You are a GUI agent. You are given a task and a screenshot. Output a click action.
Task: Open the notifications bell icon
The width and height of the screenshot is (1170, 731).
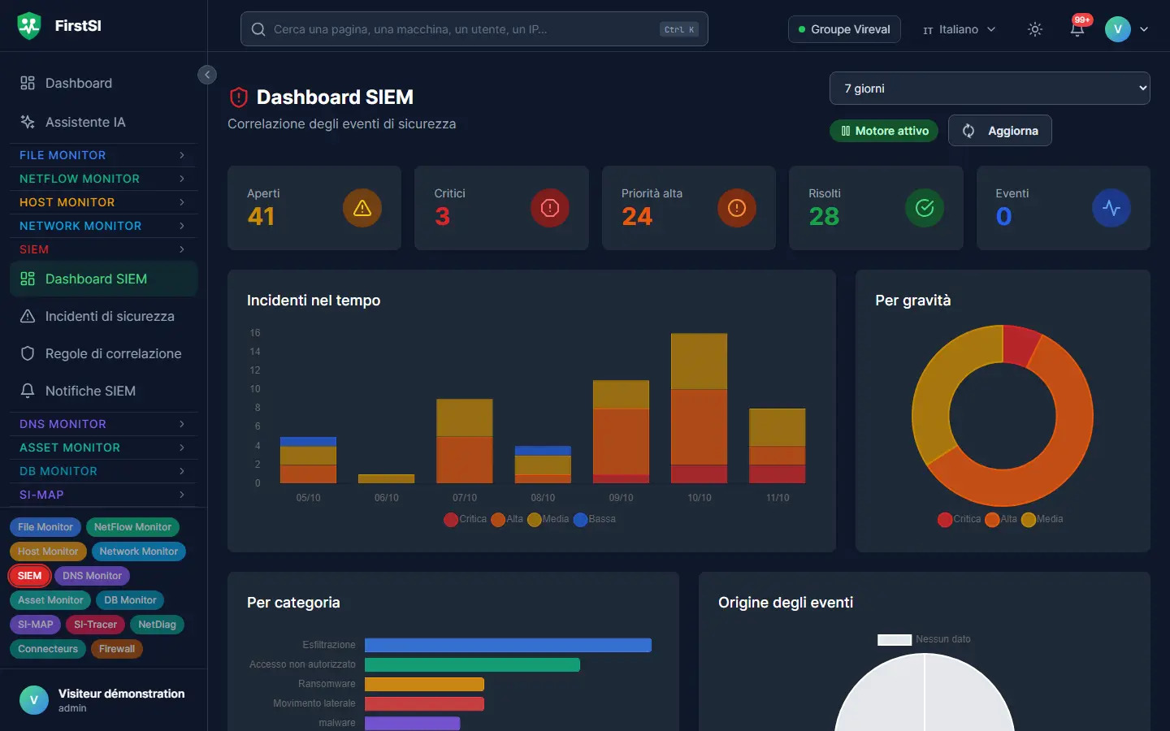point(1077,29)
